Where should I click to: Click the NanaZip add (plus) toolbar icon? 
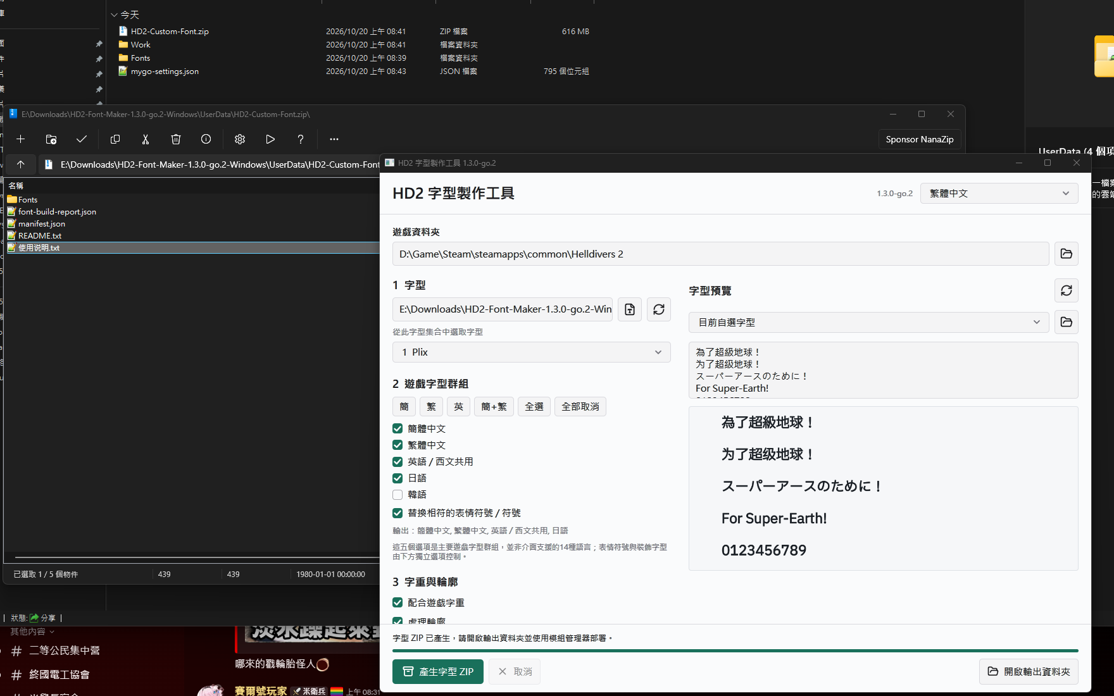tap(21, 139)
